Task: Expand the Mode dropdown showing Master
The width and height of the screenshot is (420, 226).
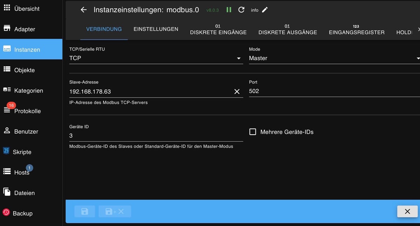Action: pyautogui.click(x=335, y=58)
